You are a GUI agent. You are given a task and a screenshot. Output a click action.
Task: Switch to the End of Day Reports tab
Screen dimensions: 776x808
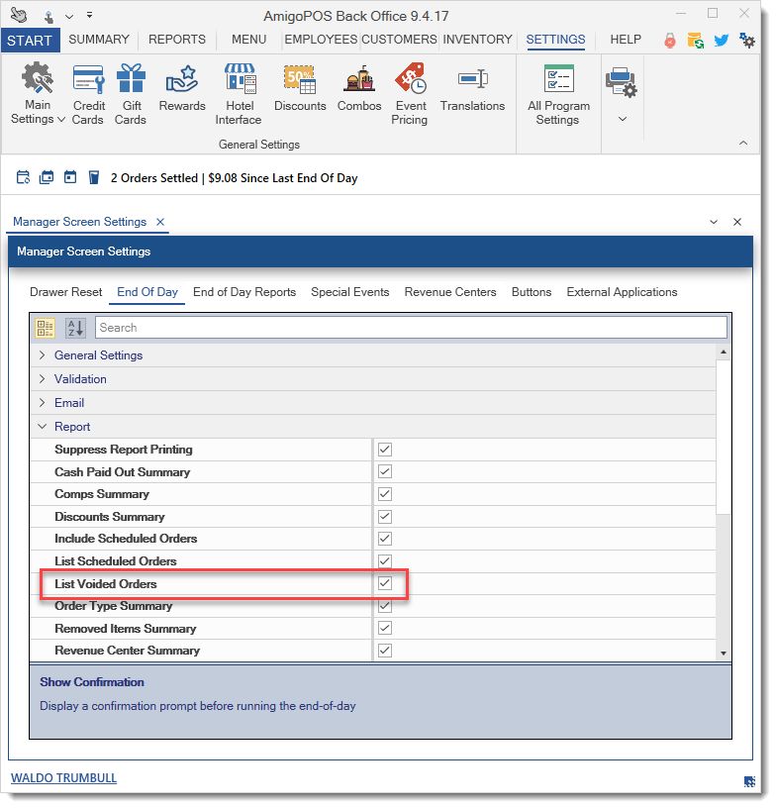[244, 292]
